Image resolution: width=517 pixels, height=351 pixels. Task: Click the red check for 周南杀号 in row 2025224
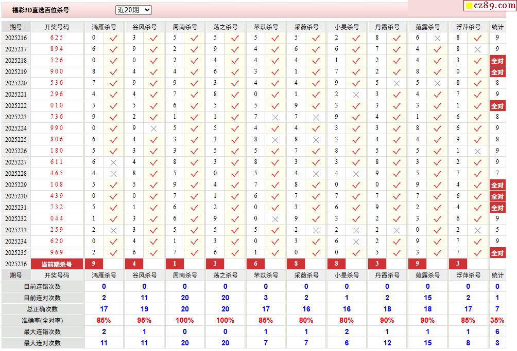pos(194,128)
